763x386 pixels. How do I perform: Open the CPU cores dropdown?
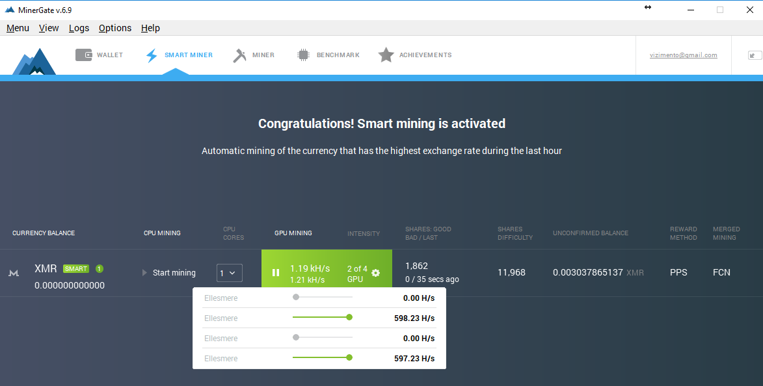tap(229, 273)
